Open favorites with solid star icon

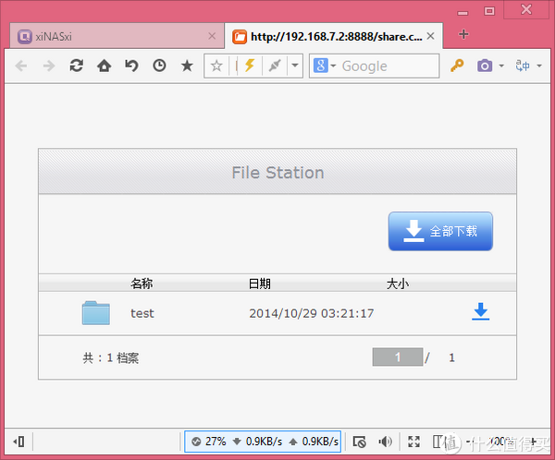click(187, 66)
